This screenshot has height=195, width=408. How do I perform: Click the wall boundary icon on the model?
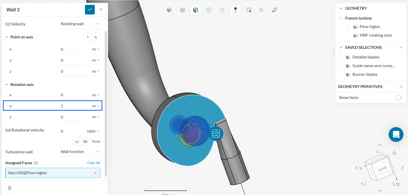tap(216, 134)
